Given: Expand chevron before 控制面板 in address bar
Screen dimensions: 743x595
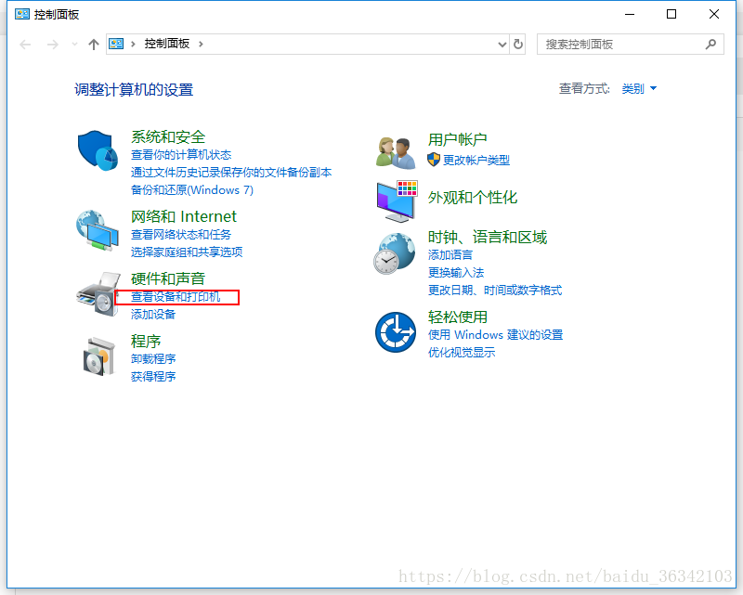Looking at the screenshot, I should pos(133,44).
